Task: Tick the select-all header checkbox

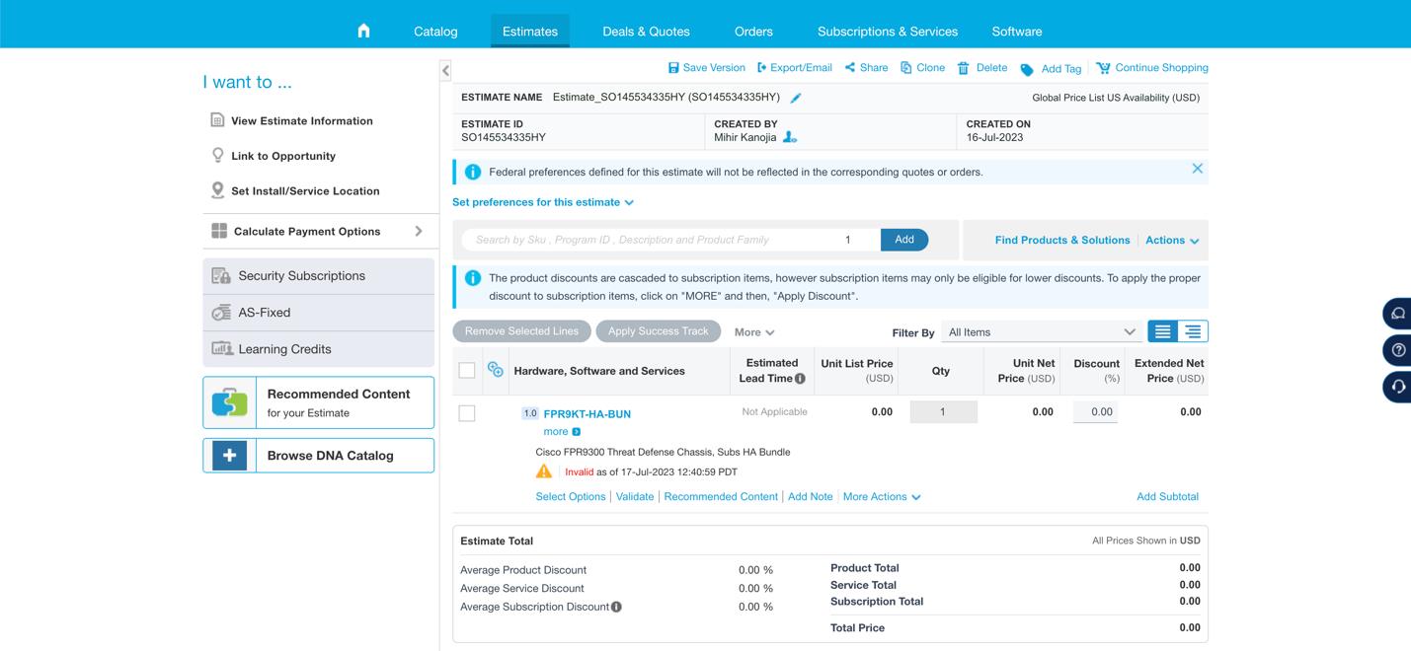Action: [467, 371]
